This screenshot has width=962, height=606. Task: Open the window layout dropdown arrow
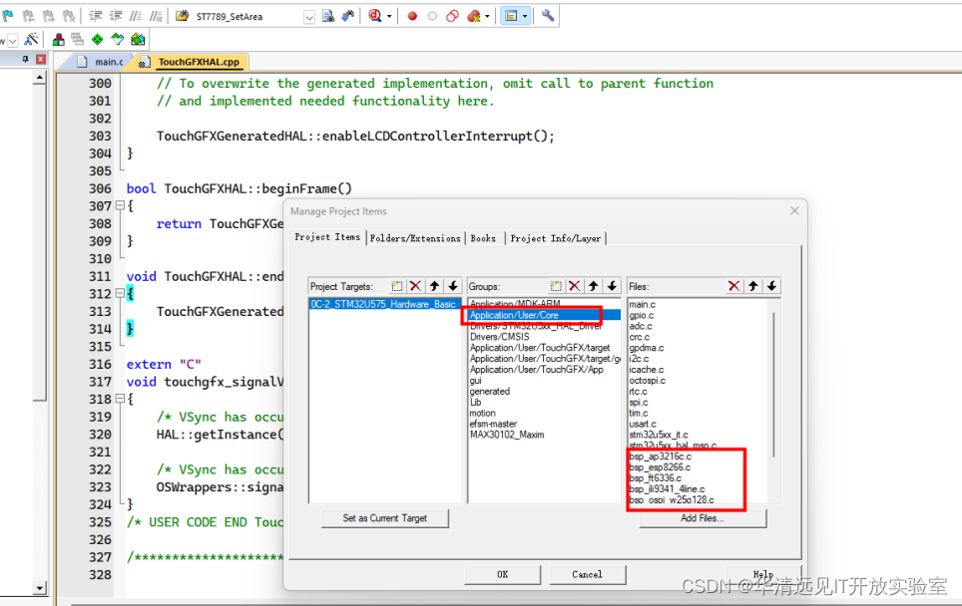coord(525,17)
